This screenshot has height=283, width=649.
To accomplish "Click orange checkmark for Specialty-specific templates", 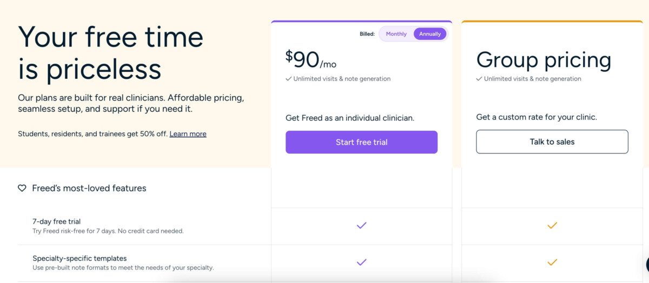I will [552, 262].
